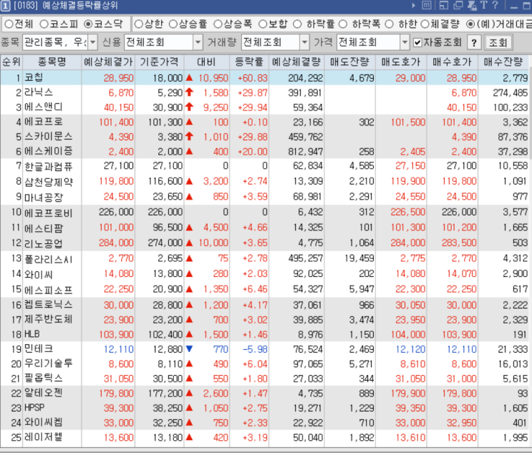Select stock 라닉스 in the list

click(39, 92)
